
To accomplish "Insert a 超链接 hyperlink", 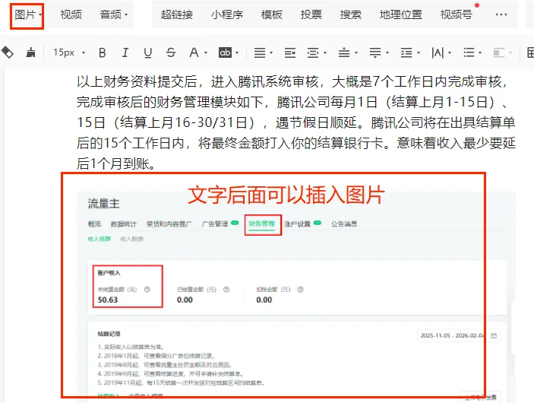I will pyautogui.click(x=177, y=14).
